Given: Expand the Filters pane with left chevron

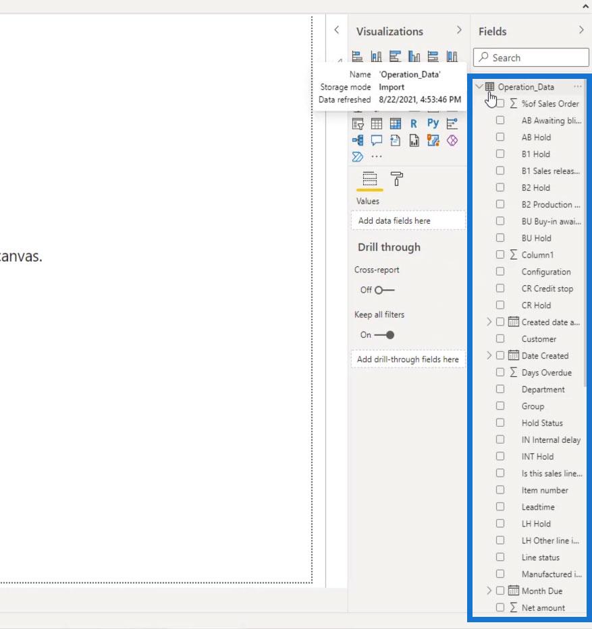Looking at the screenshot, I should coord(337,30).
